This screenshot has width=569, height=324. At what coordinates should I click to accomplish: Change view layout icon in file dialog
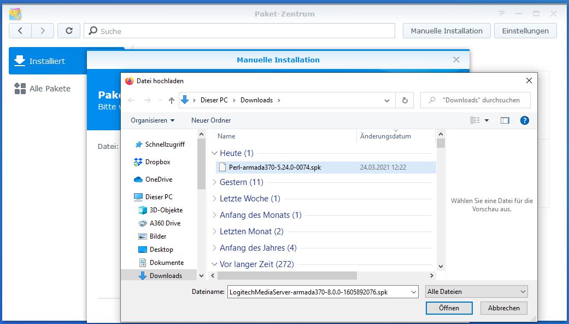point(475,120)
